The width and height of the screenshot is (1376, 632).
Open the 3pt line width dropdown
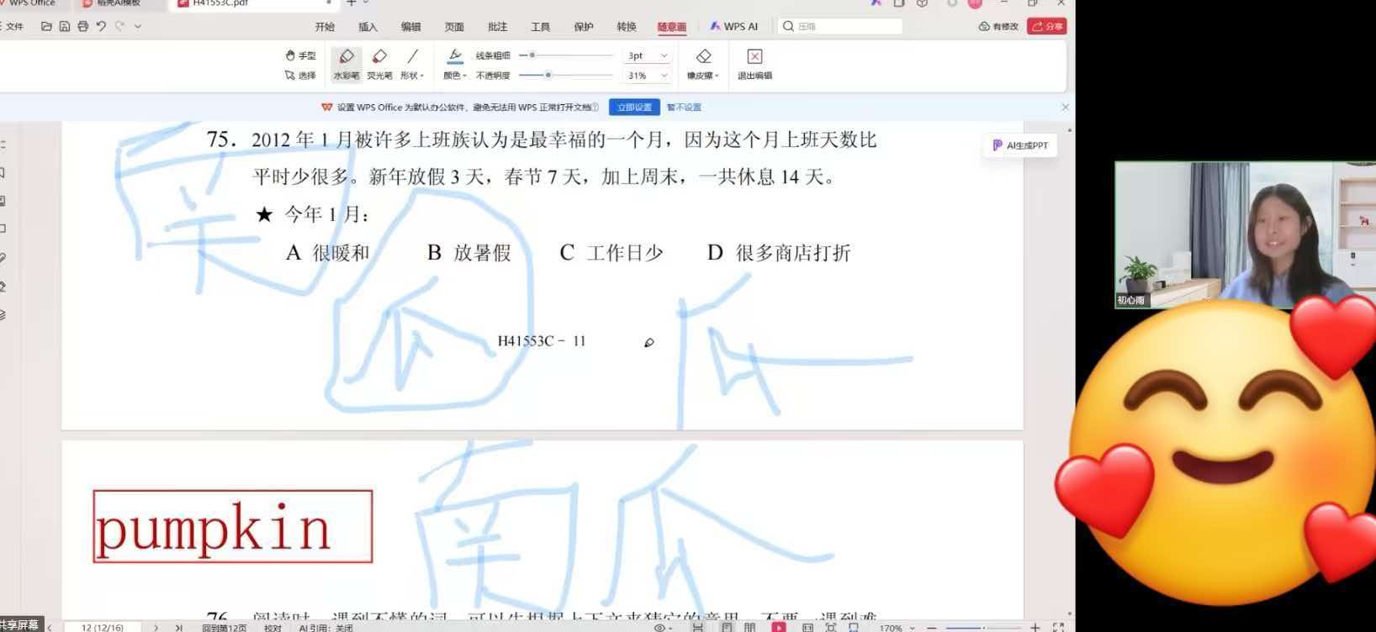(x=647, y=55)
